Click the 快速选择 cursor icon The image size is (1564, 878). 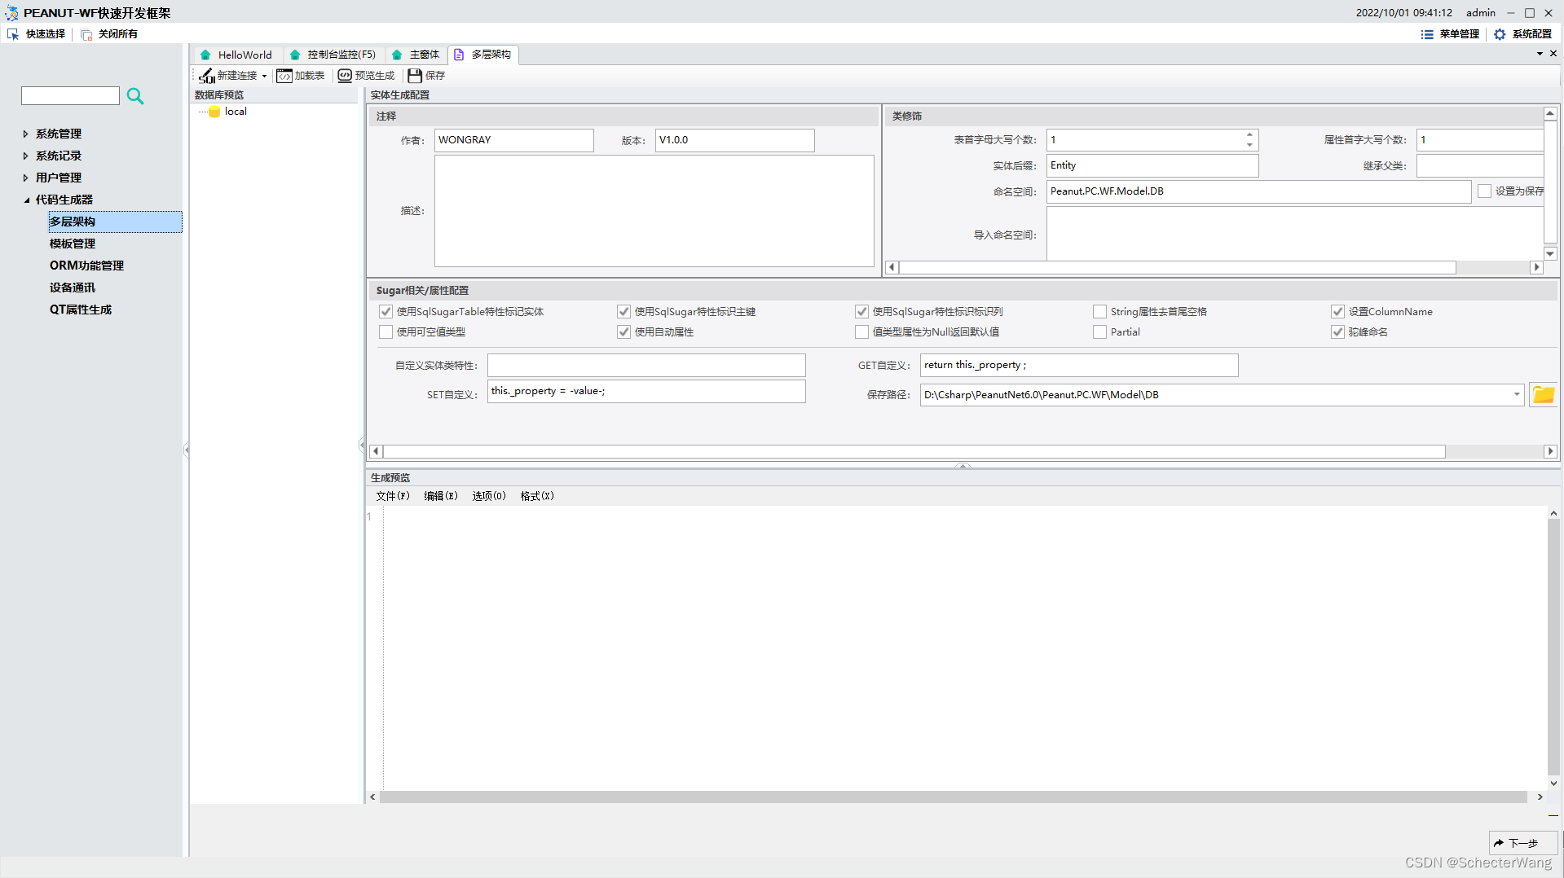13,34
